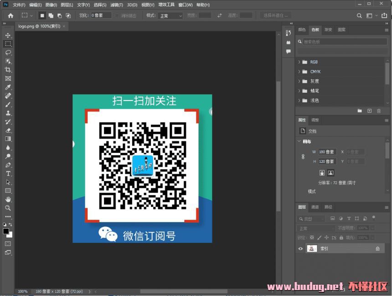Screen dimensions: 392x296
Task: Select the Frame tool
Action: (x=8, y=78)
